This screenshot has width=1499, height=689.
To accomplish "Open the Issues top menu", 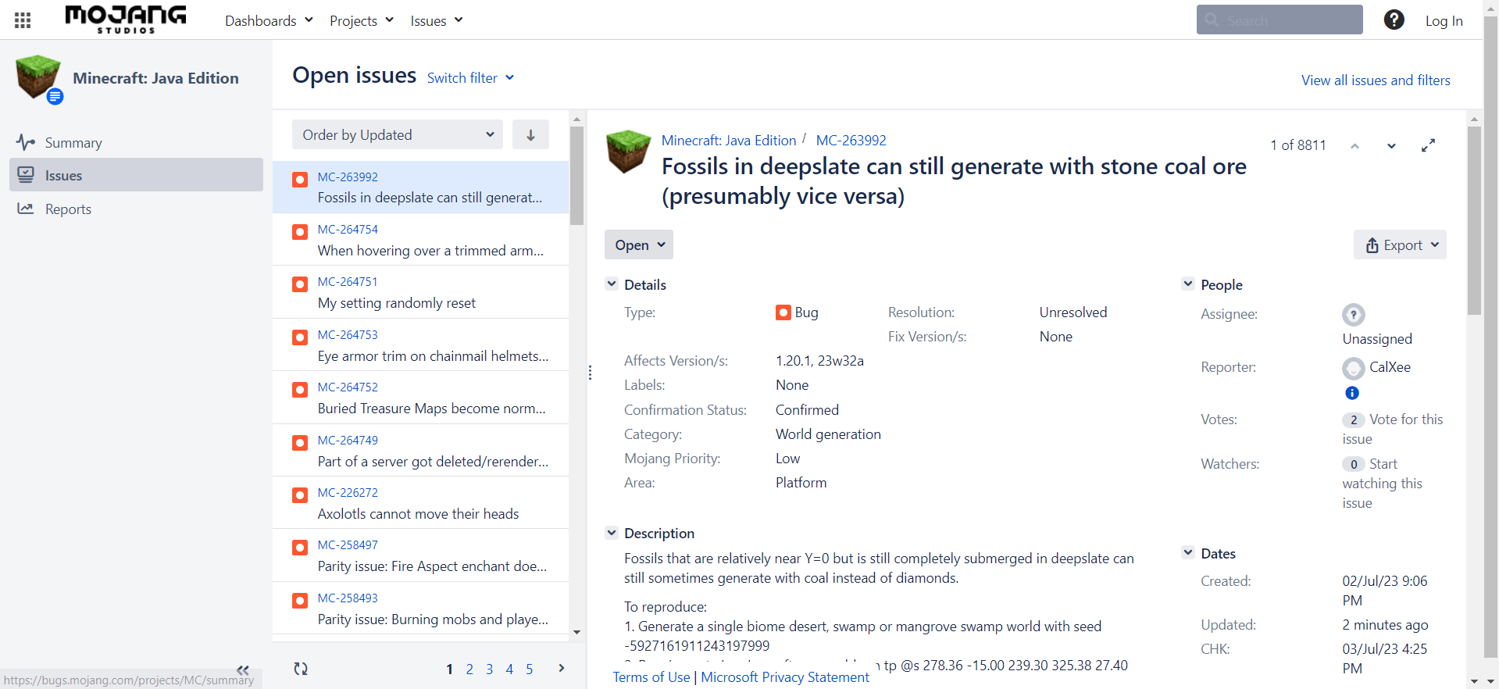I will point(437,20).
